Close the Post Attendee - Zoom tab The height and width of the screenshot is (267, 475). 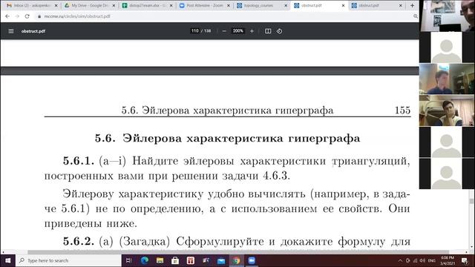pyautogui.click(x=229, y=5)
